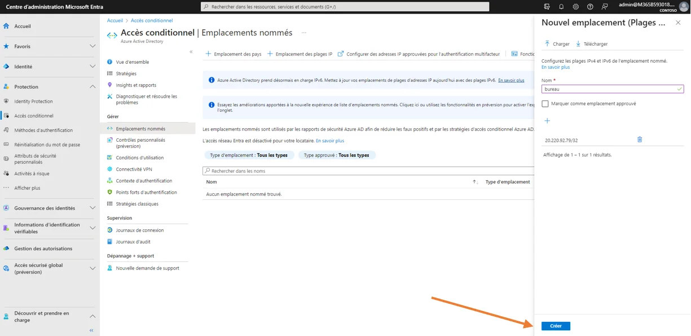The height and width of the screenshot is (336, 691).
Task: Add Emplacement des plages IP
Action: [300, 54]
